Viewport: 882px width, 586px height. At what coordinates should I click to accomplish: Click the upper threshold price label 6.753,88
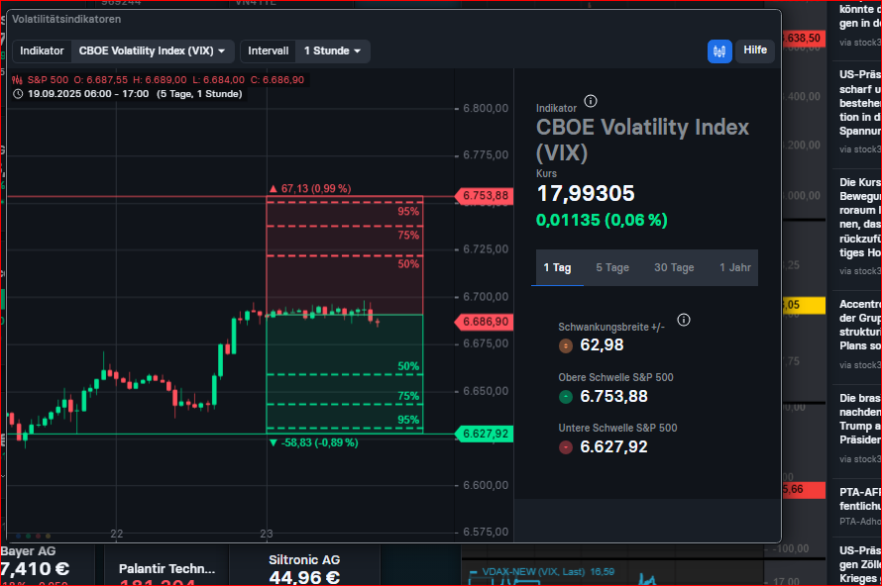click(x=486, y=196)
